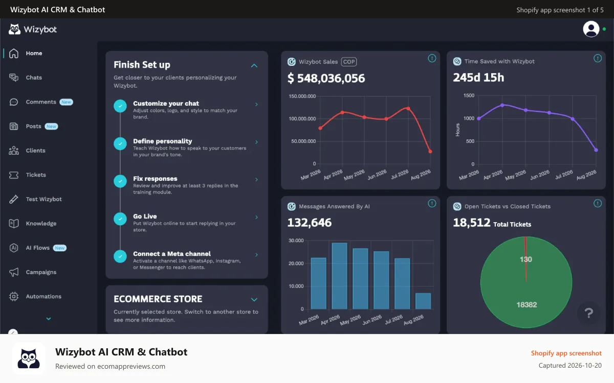Click info icon on Open Tickets card
Image resolution: width=614 pixels, height=383 pixels.
tap(598, 203)
